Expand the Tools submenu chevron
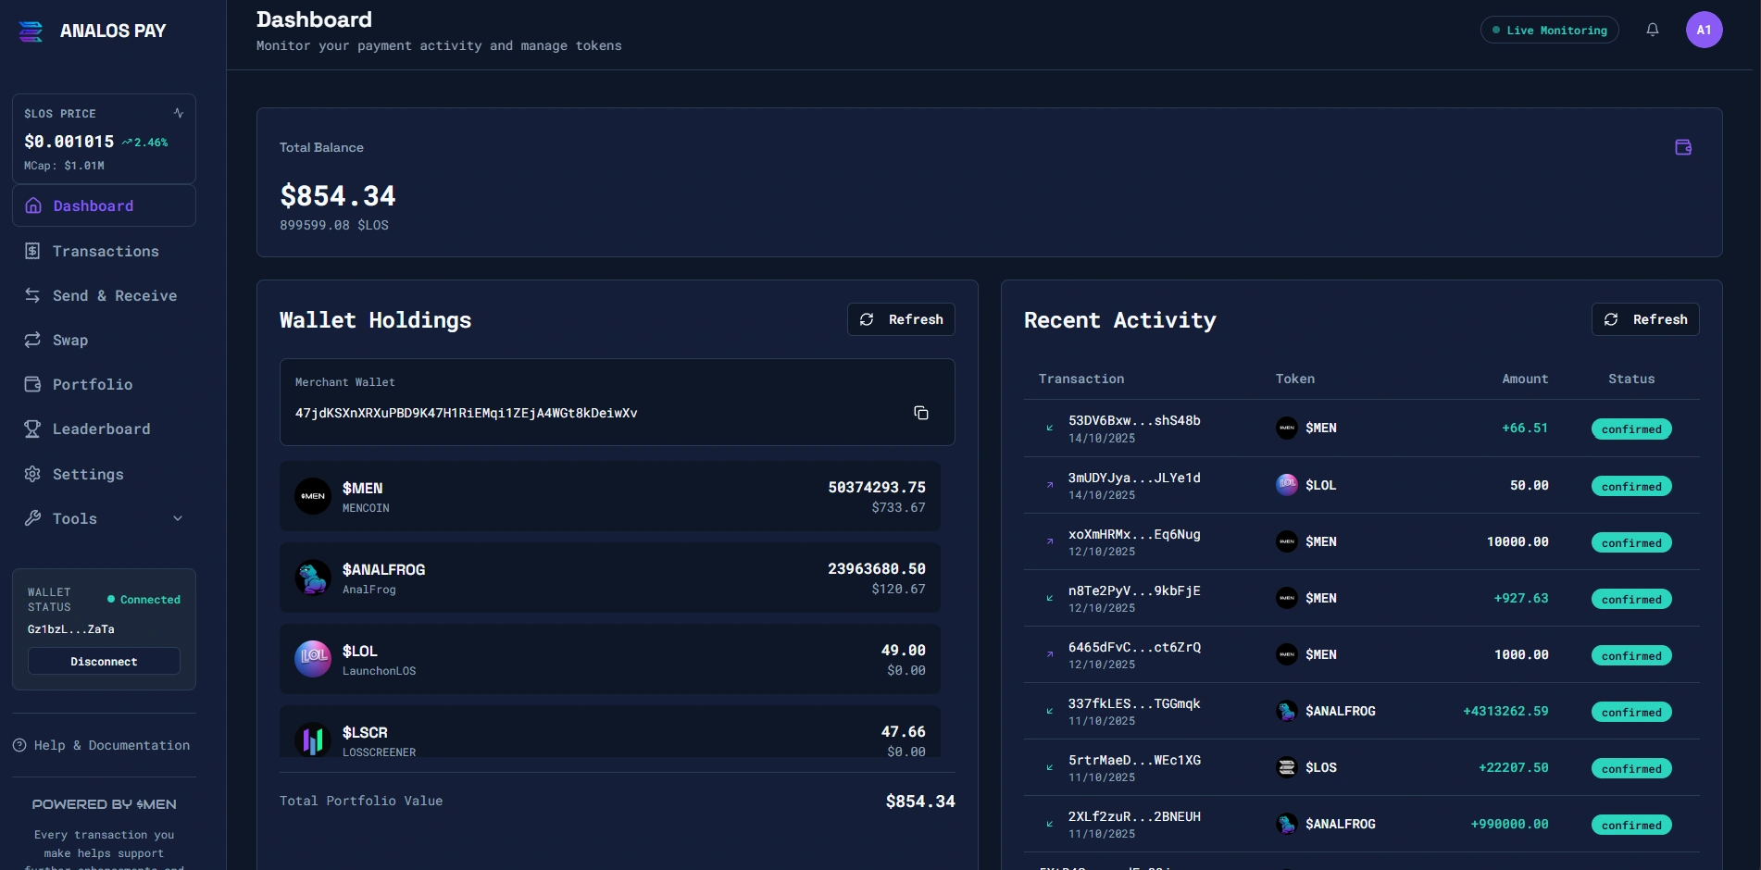Image resolution: width=1761 pixels, height=870 pixels. (178, 518)
